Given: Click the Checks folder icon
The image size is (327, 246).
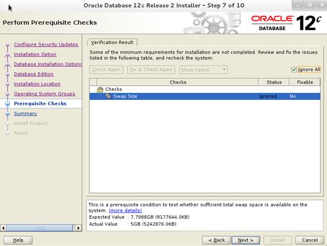Looking at the screenshot, I should coord(100,89).
